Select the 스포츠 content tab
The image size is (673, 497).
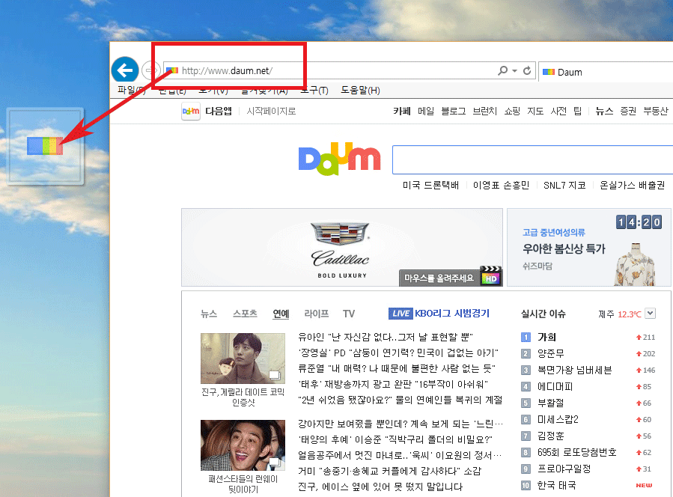pos(245,314)
